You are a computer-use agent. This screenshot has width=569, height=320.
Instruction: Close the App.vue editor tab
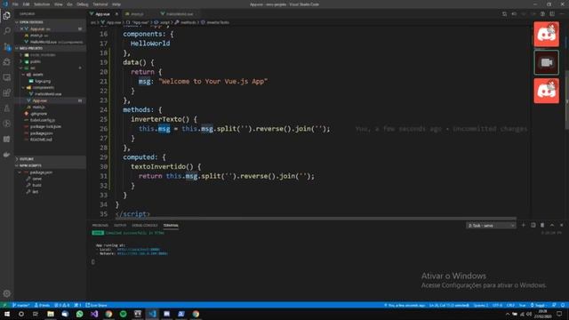[x=116, y=14]
